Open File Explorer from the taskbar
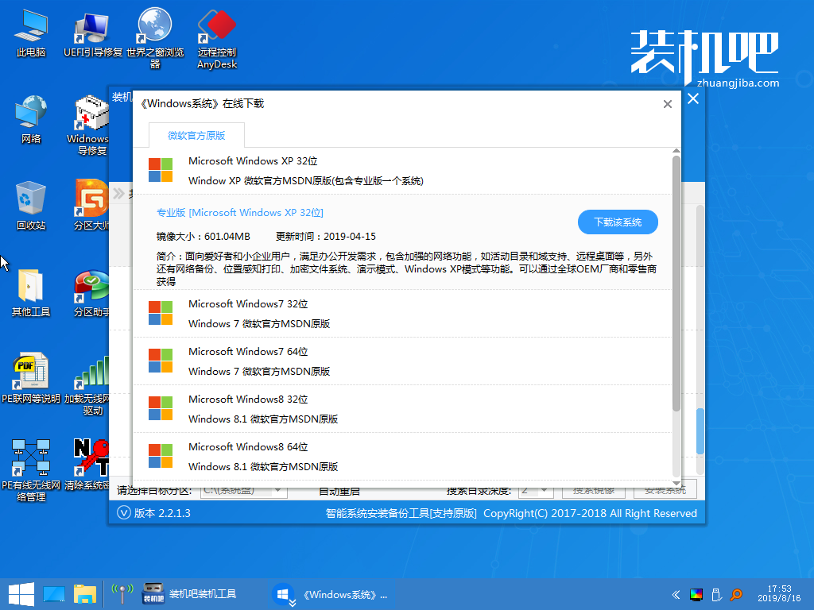Viewport: 814px width, 610px height. tap(85, 593)
